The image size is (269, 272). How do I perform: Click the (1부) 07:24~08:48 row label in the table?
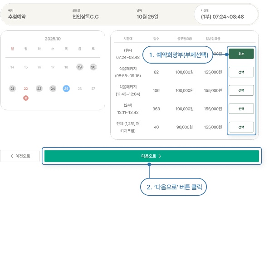(x=128, y=54)
